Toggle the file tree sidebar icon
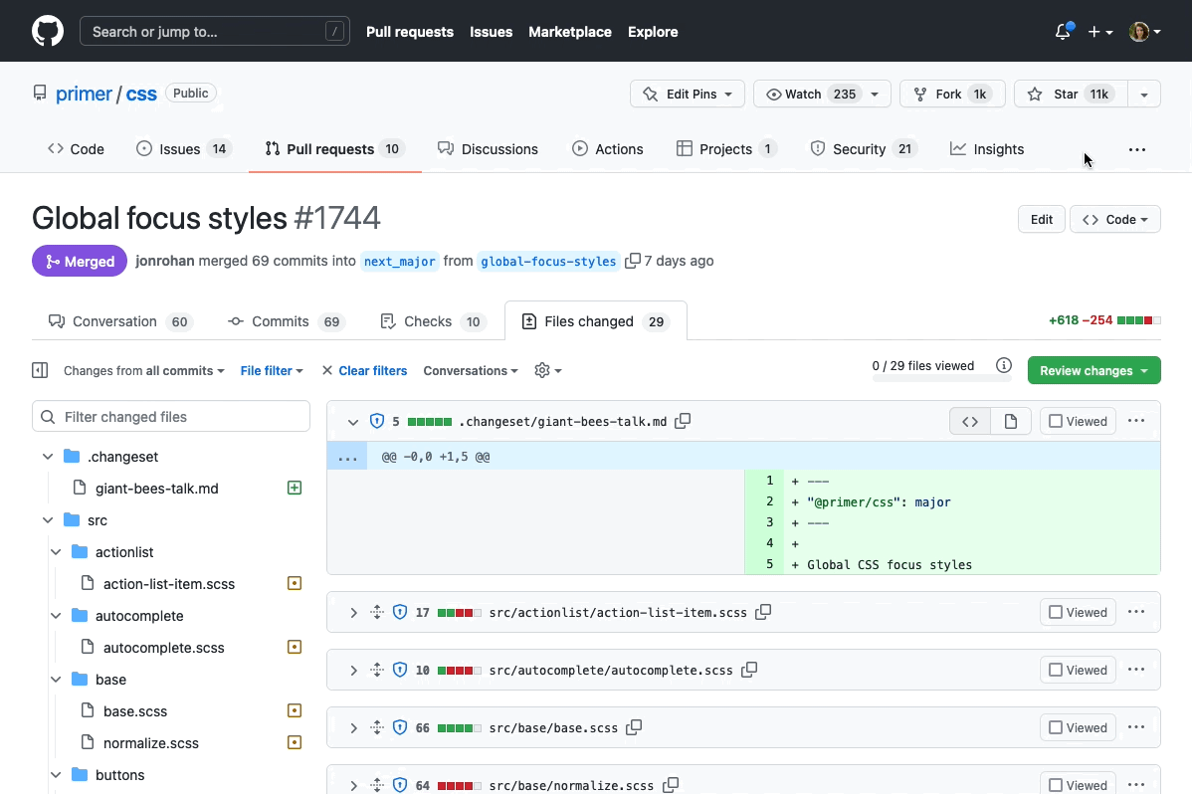Viewport: 1192px width, 794px height. click(x=40, y=370)
